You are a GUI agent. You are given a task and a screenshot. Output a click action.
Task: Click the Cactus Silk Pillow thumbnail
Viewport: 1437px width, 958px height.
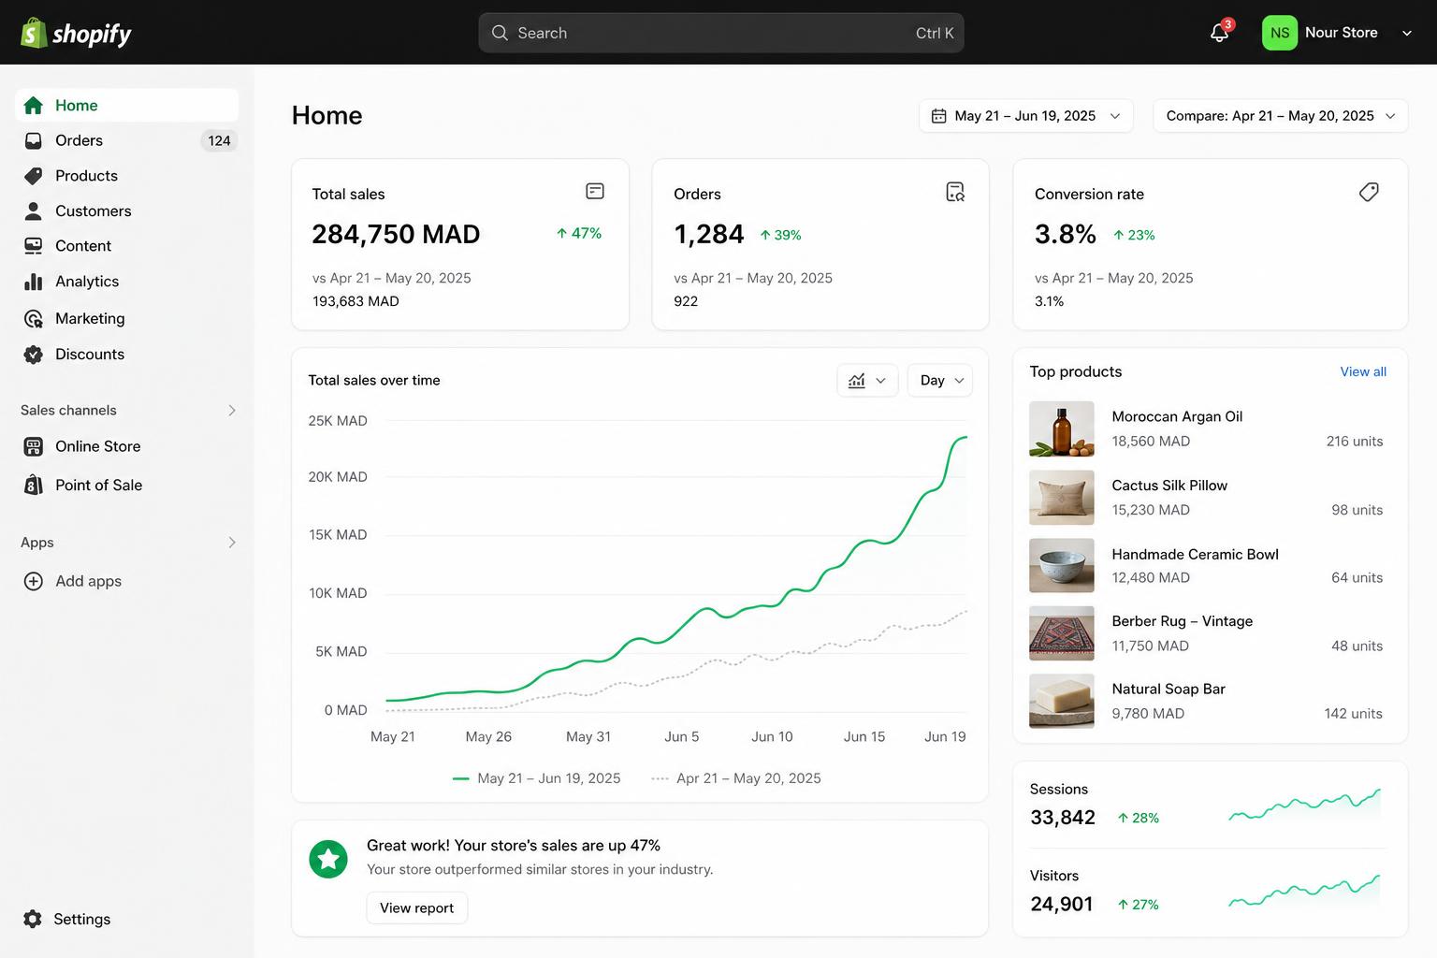click(1062, 498)
